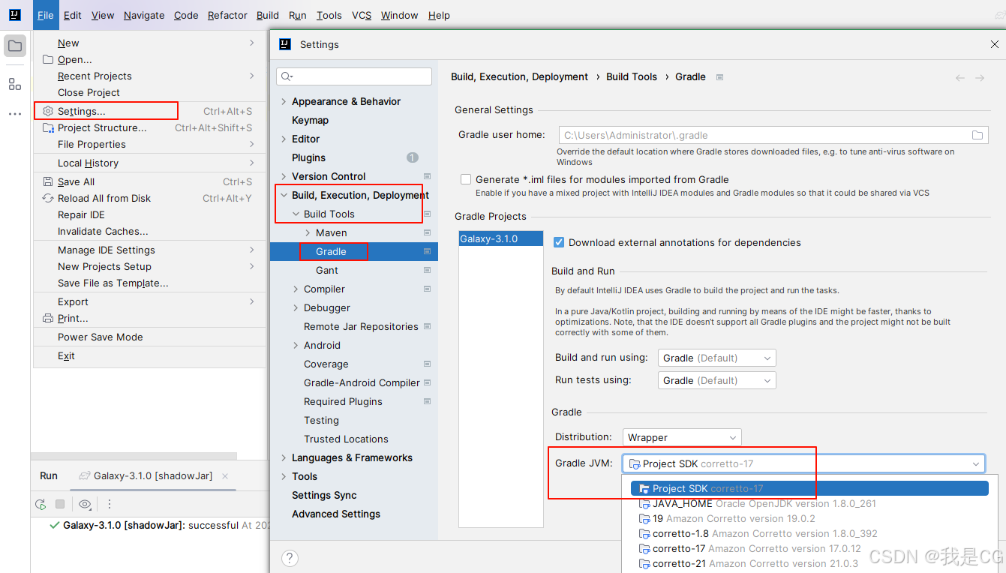Enable Generate *.iml files for modules checkbox
The width and height of the screenshot is (1006, 573).
(x=466, y=179)
